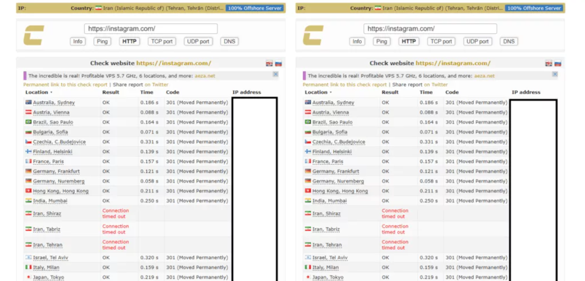The height and width of the screenshot is (281, 585).
Task: Close the VPS ad banner in right panel
Action: pyautogui.click(x=555, y=75)
